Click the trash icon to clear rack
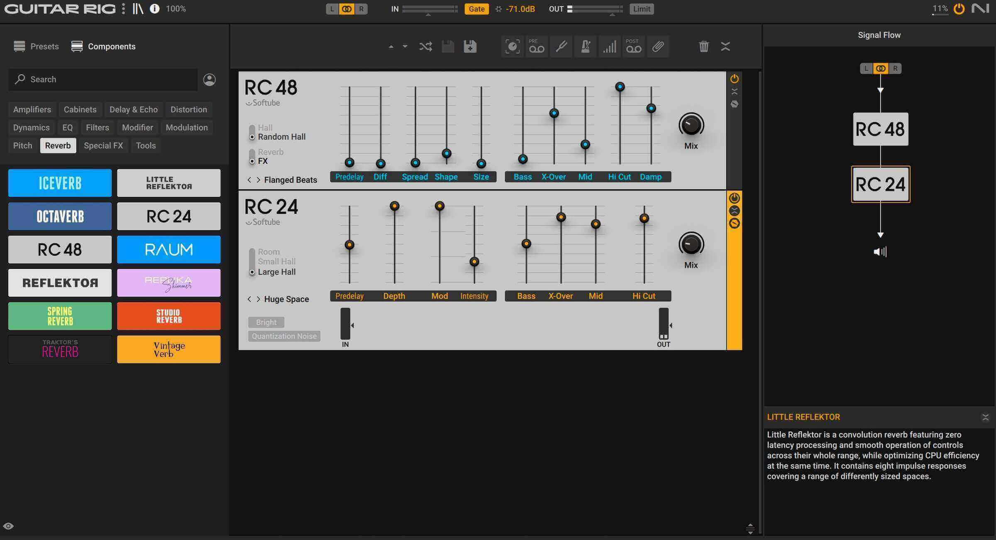This screenshot has height=540, width=996. click(x=704, y=46)
